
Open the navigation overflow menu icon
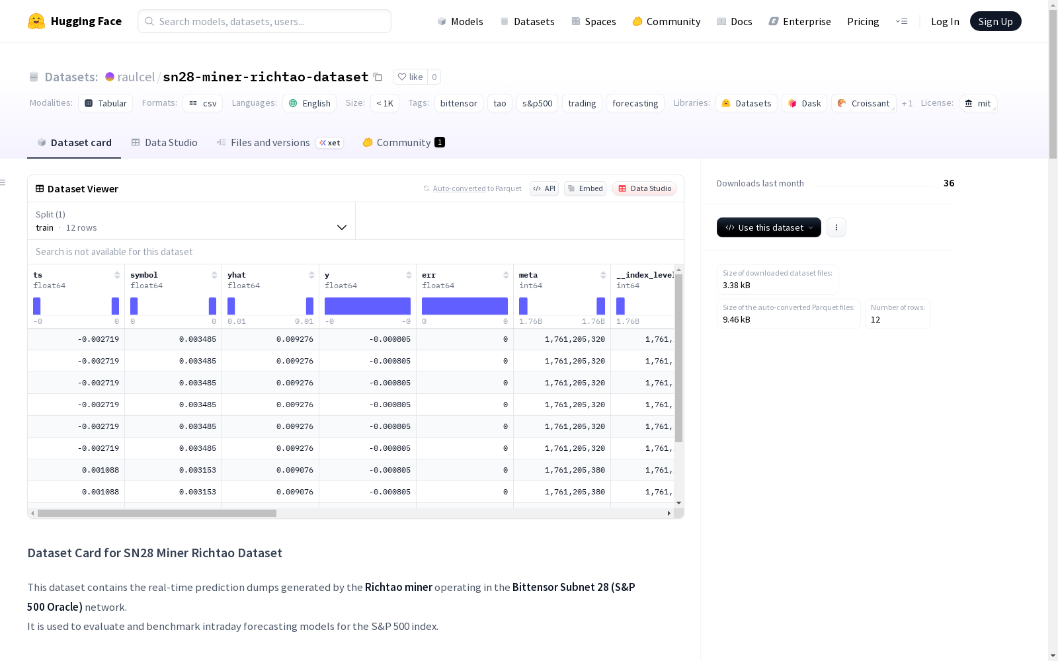pos(901,21)
